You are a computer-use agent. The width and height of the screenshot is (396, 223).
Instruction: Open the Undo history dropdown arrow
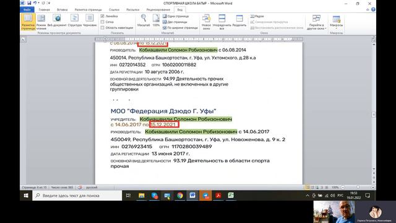pyautogui.click(x=38, y=3)
